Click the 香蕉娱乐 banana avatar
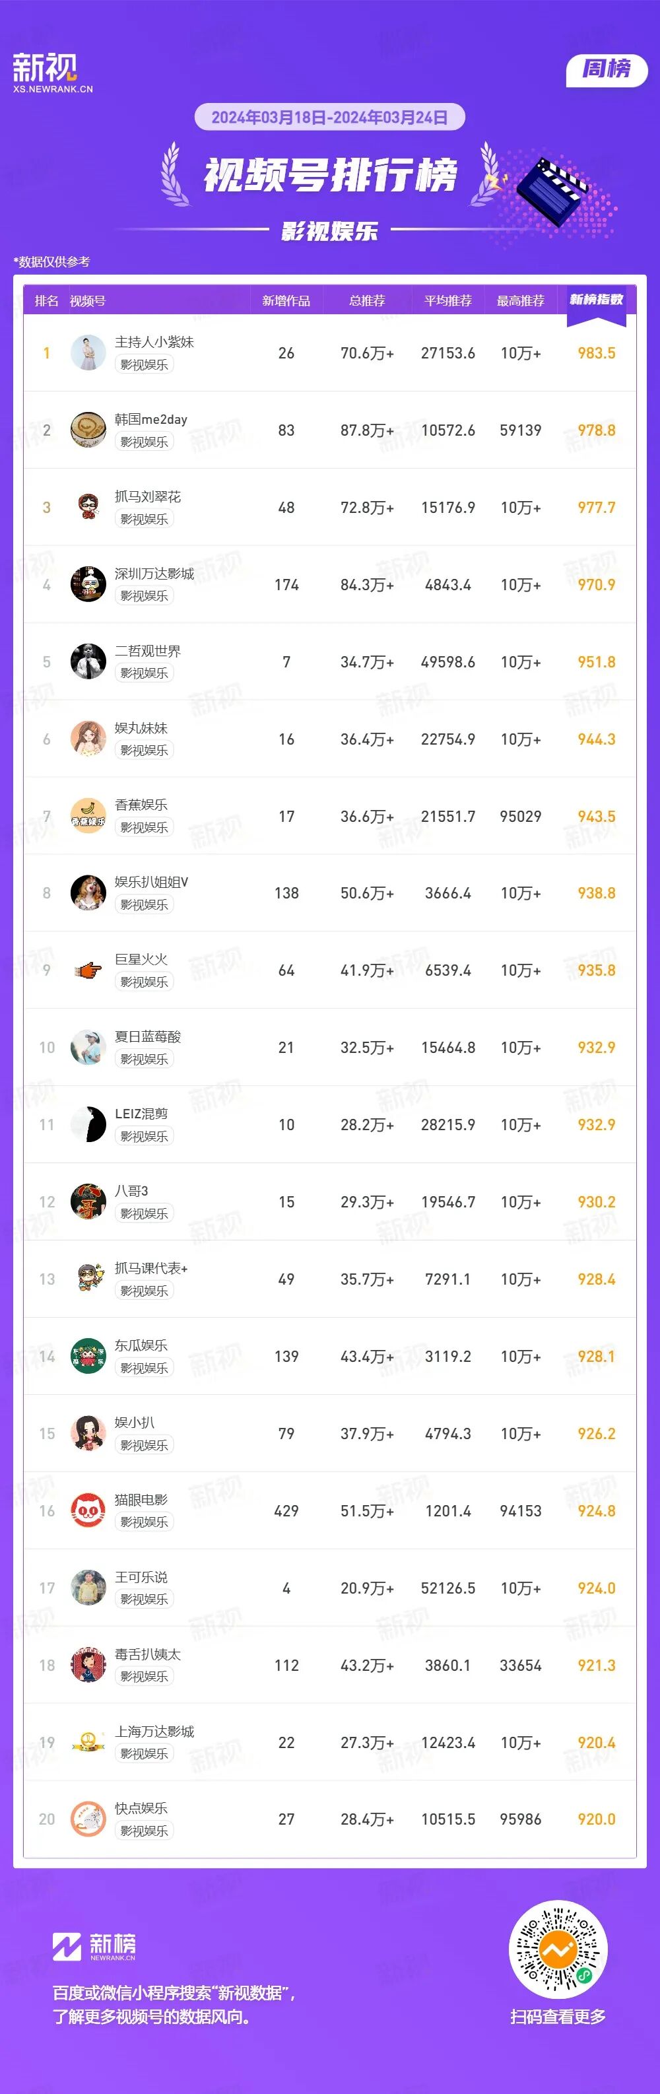Screen dimensions: 660x2094 (88, 816)
